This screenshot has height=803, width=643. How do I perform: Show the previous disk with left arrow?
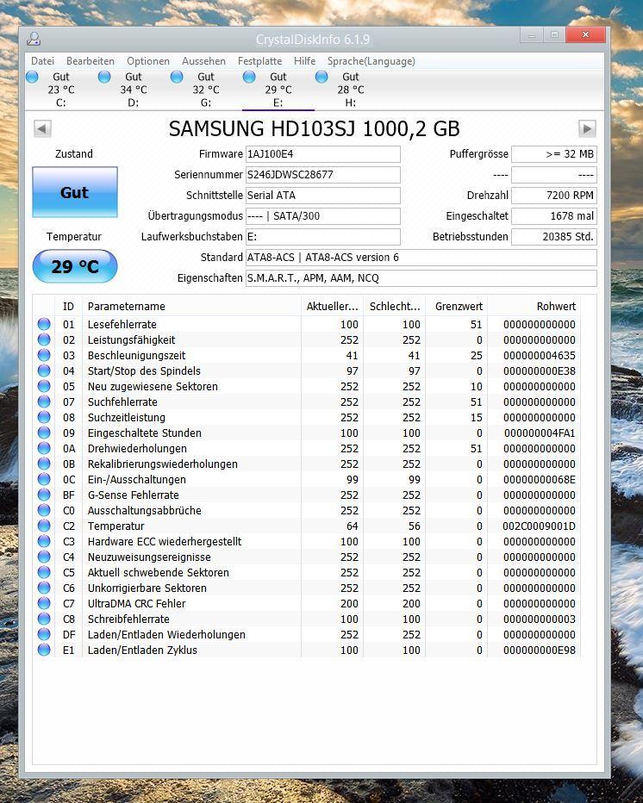tap(42, 128)
